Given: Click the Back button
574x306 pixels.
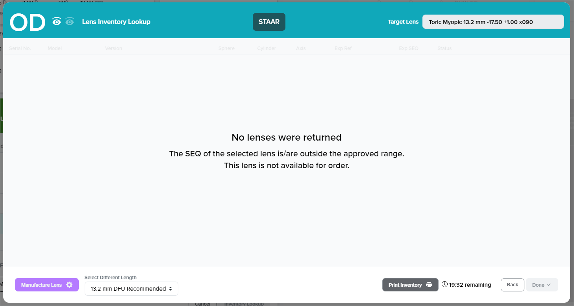Looking at the screenshot, I should 512,285.
